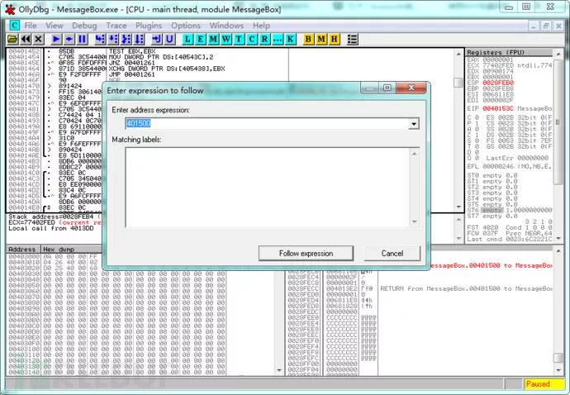570x395 pixels.
Task: Select the ESP register value 0028FEB0
Action: point(498,83)
